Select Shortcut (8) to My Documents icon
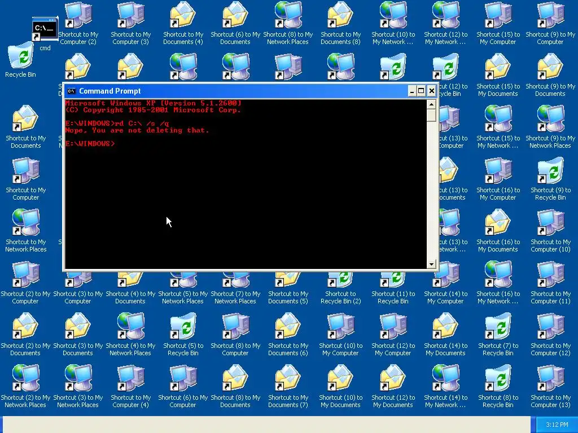 pyautogui.click(x=235, y=378)
